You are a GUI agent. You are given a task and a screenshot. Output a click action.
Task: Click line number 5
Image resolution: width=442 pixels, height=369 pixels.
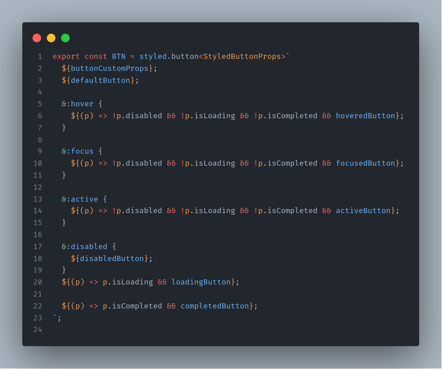click(x=40, y=104)
